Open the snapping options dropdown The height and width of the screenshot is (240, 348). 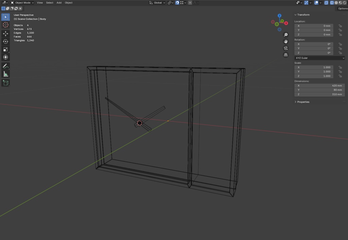point(183,3)
